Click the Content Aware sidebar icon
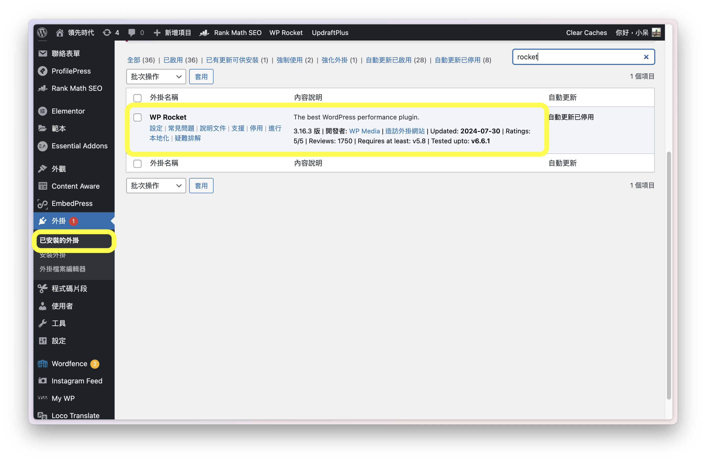Image resolution: width=706 pixels, height=462 pixels. click(43, 186)
